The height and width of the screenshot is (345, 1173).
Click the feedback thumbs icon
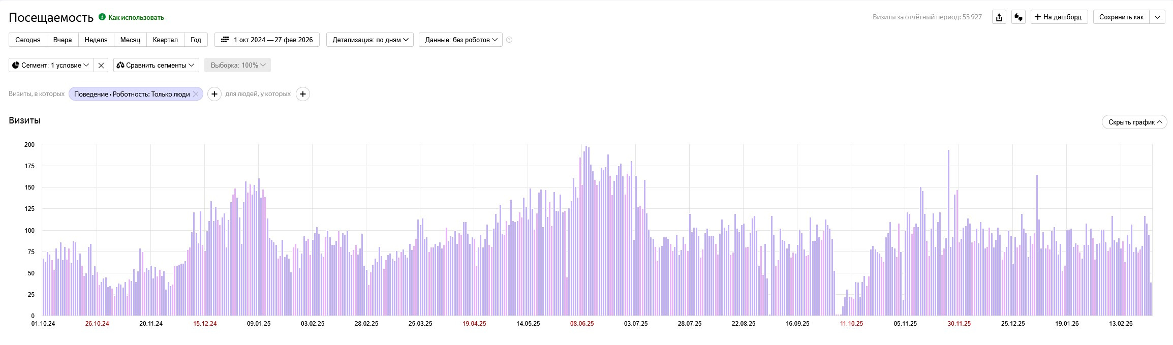1018,17
